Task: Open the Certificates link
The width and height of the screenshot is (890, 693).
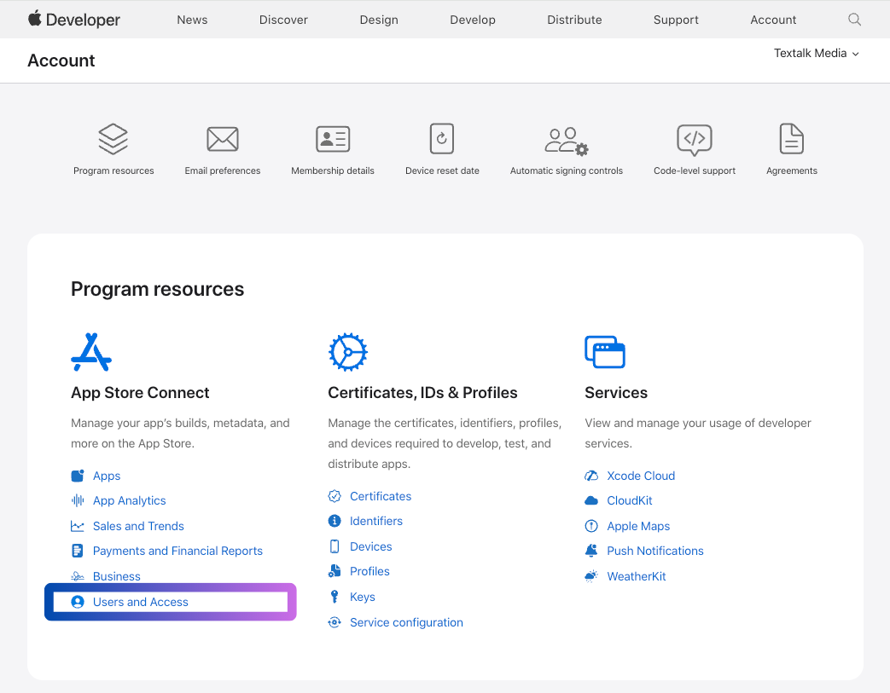Action: pos(381,496)
